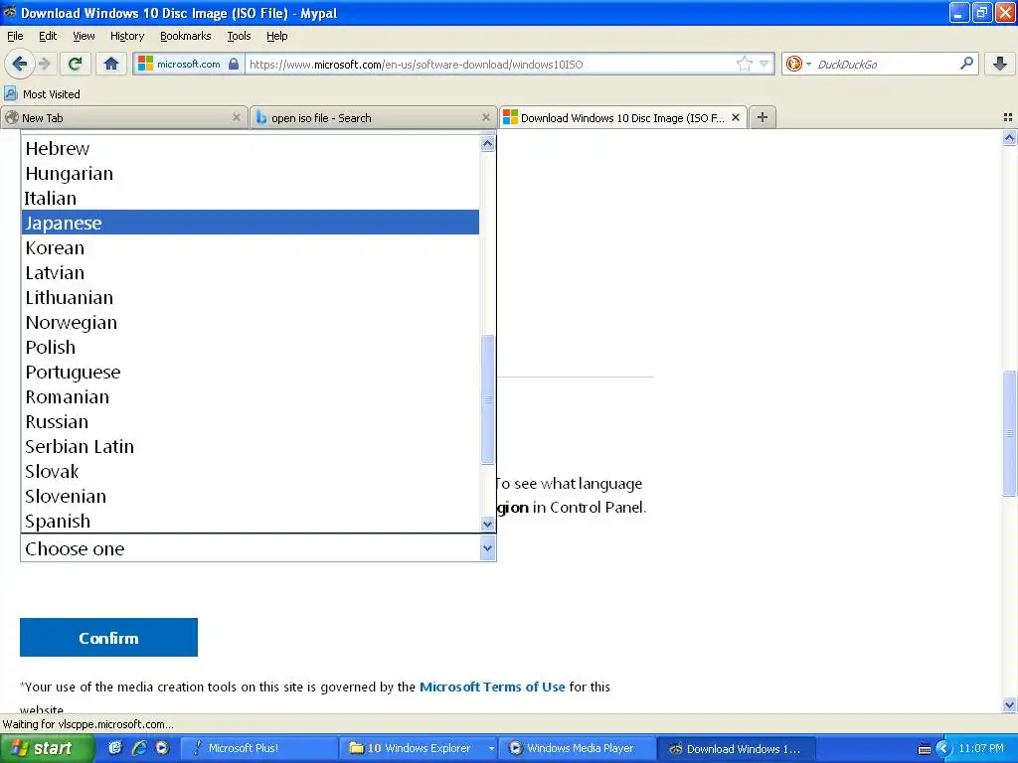The image size is (1018, 763).
Task: Click the page scrollbar down arrow
Action: (1009, 704)
